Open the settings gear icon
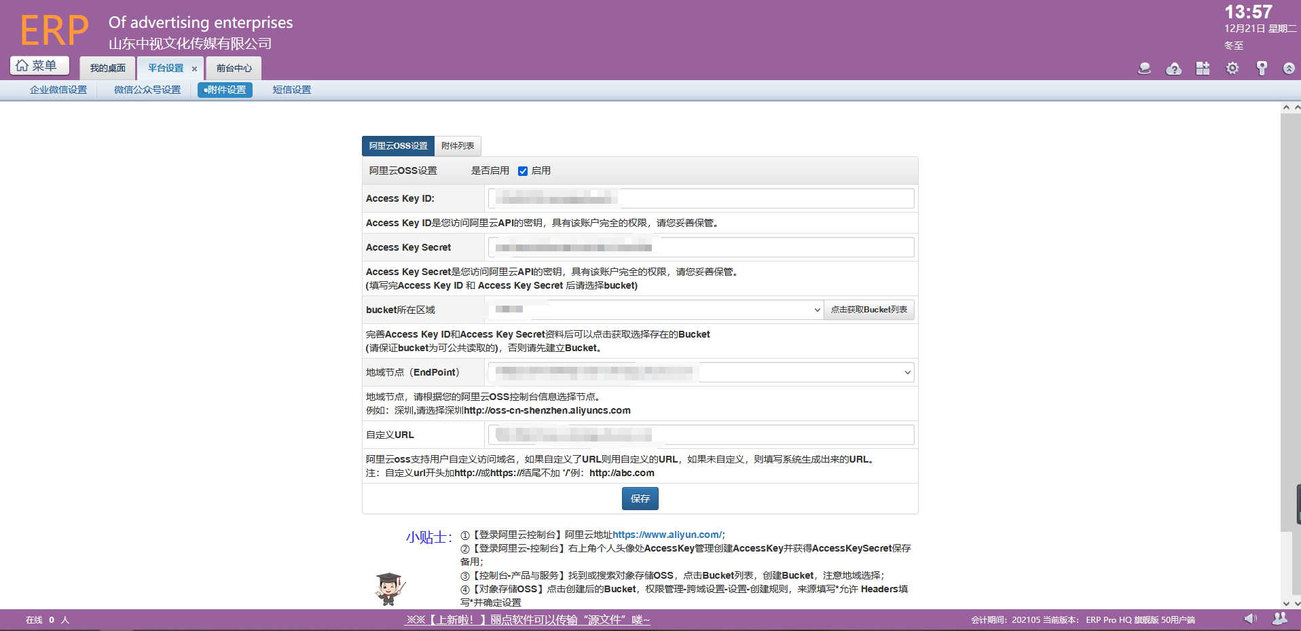 pyautogui.click(x=1232, y=68)
